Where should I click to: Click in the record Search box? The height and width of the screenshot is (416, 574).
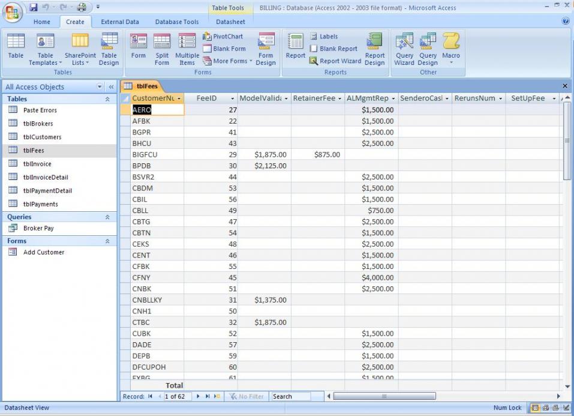[291, 396]
